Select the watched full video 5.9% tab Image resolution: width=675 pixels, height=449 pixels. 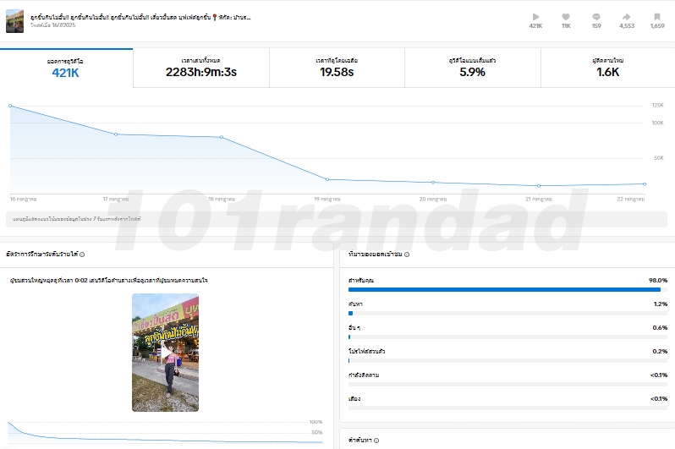point(472,68)
